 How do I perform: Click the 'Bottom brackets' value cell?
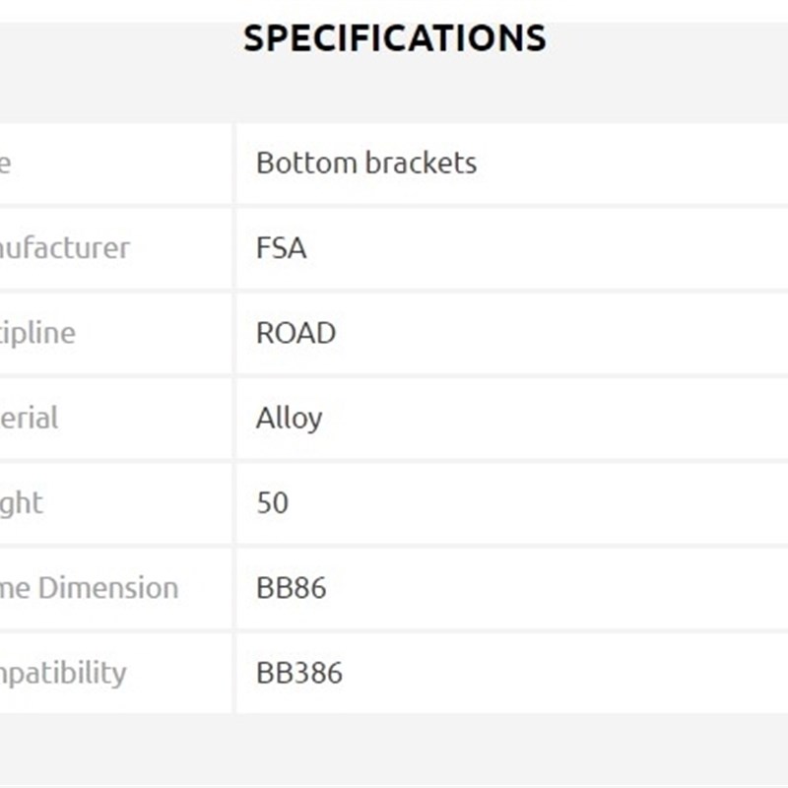(x=365, y=163)
